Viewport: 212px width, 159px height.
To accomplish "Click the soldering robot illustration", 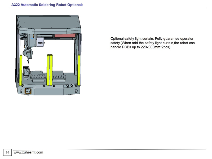I will point(48,55).
